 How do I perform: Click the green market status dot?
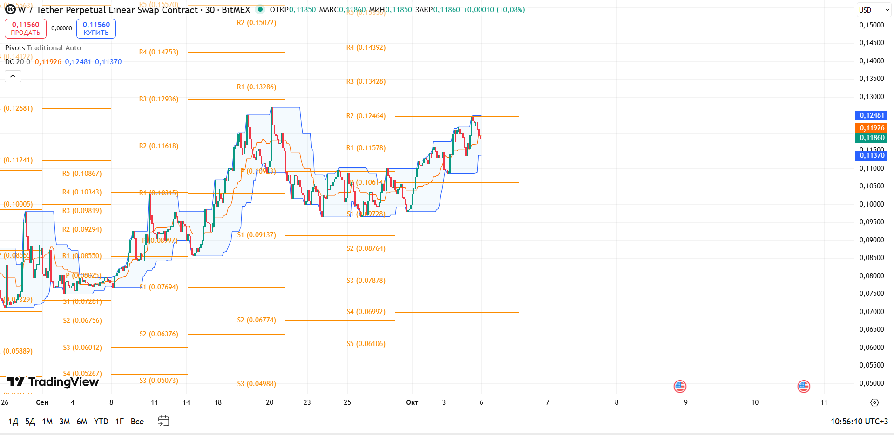tap(260, 9)
